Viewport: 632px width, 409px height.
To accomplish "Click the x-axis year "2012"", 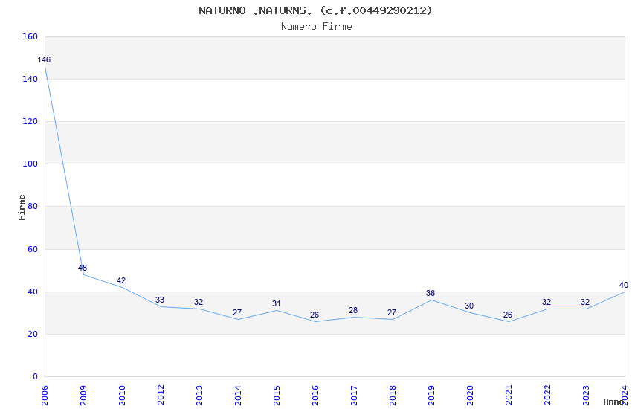I will [161, 395].
